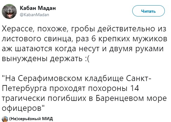The width and height of the screenshot is (171, 122).
Task: Click the phrase двумя руками in tweet
Action: tap(136, 49)
